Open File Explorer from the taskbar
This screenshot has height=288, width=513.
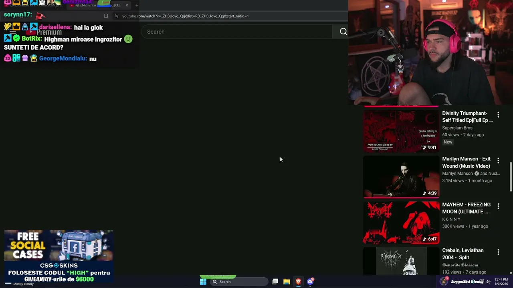pyautogui.click(x=287, y=282)
